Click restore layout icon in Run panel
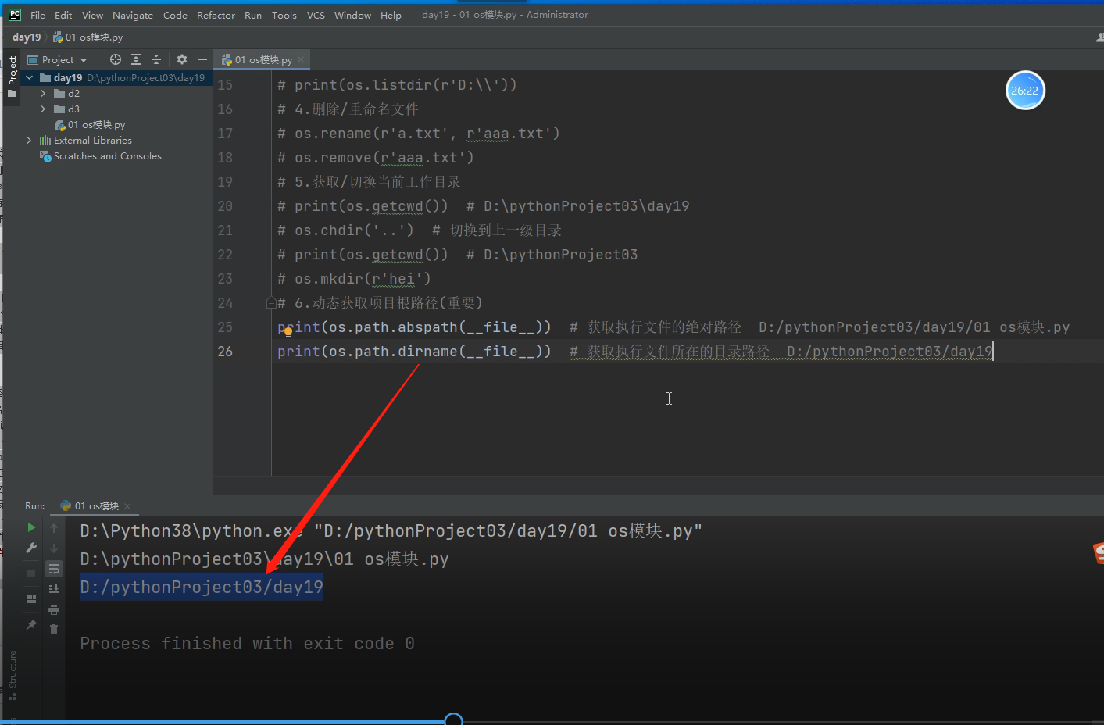 point(31,599)
